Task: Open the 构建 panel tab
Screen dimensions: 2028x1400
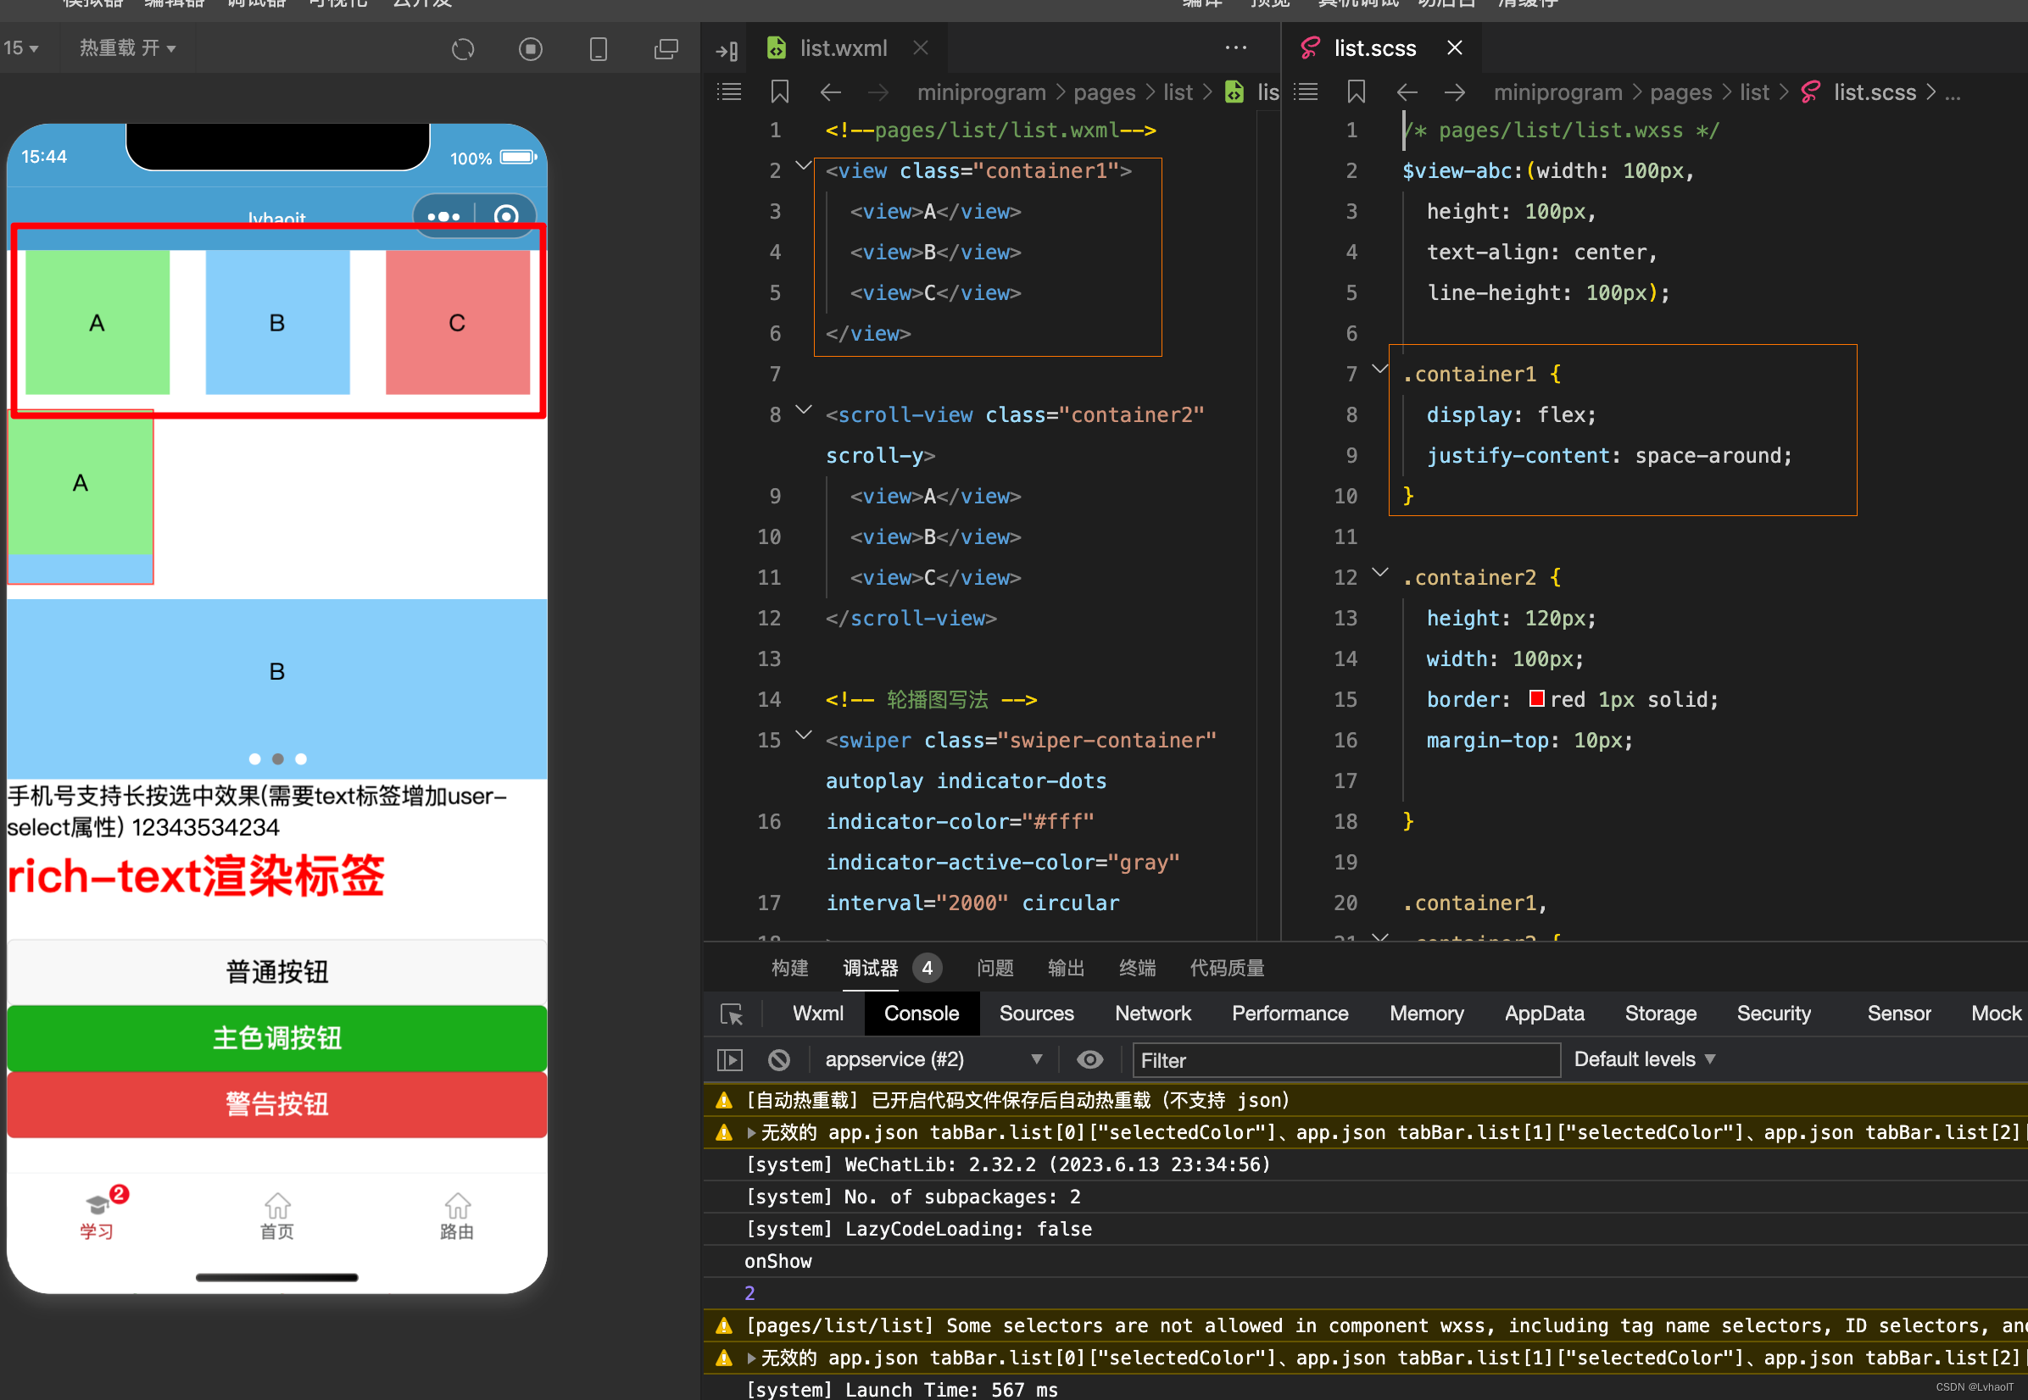Action: (789, 969)
